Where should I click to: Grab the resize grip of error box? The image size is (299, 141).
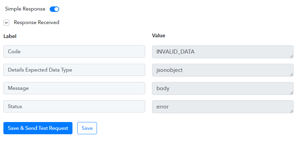[292, 111]
